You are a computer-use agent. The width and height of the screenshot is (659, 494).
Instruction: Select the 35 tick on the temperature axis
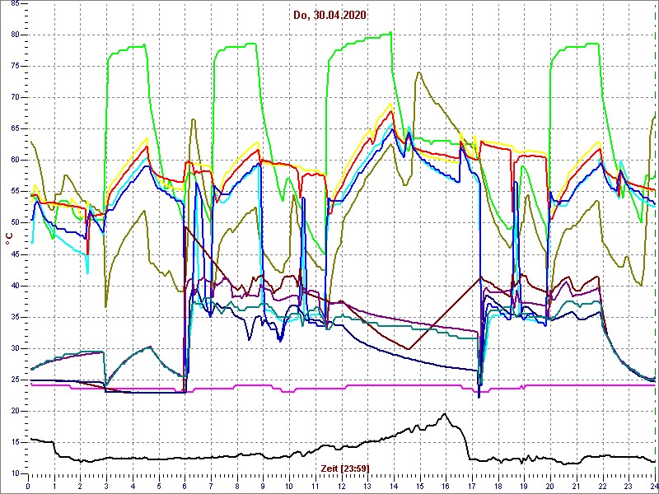click(14, 318)
